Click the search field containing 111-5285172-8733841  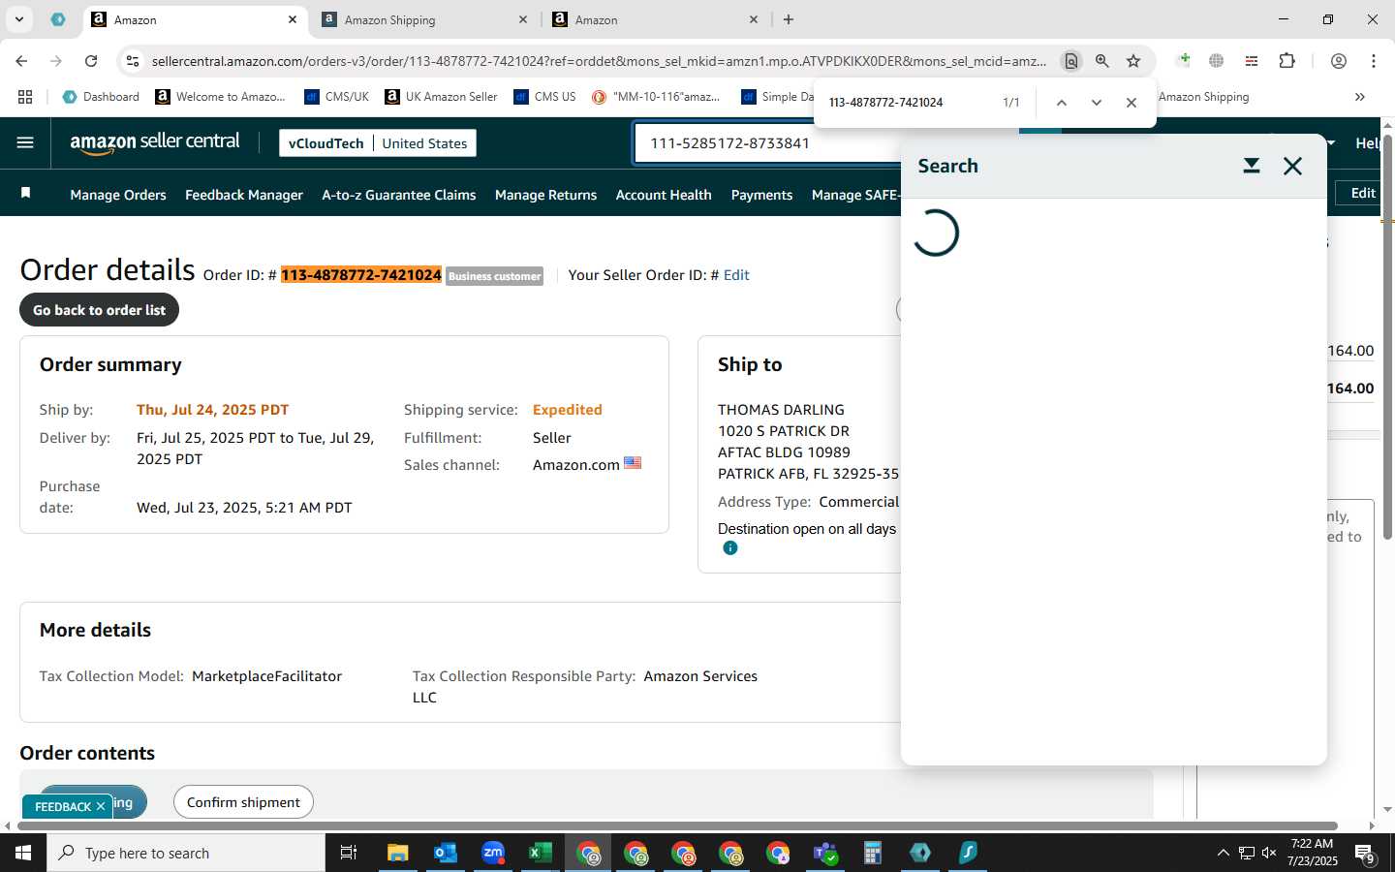click(765, 143)
